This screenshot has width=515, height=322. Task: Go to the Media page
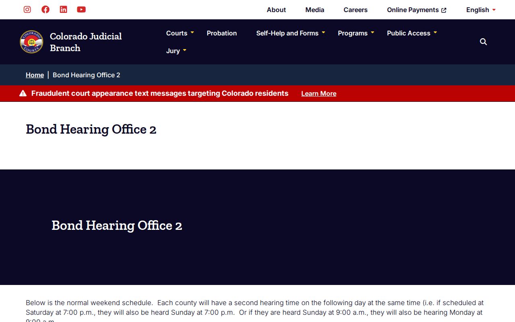pos(315,10)
